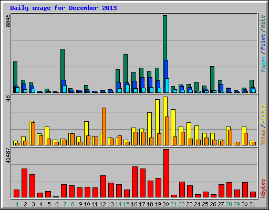269x210 pixels.
Task: Select day 1 on the x-axis
Action: pyautogui.click(x=17, y=204)
